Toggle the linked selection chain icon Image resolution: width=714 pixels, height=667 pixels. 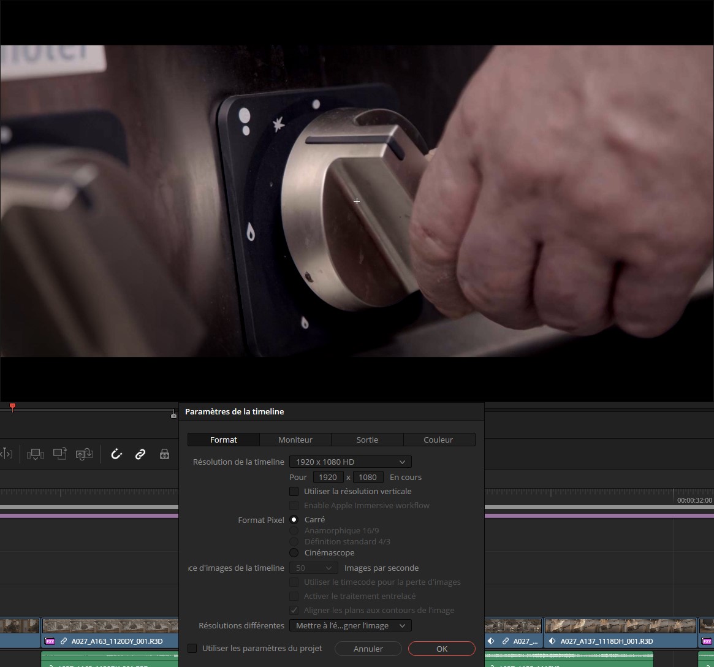tap(140, 454)
